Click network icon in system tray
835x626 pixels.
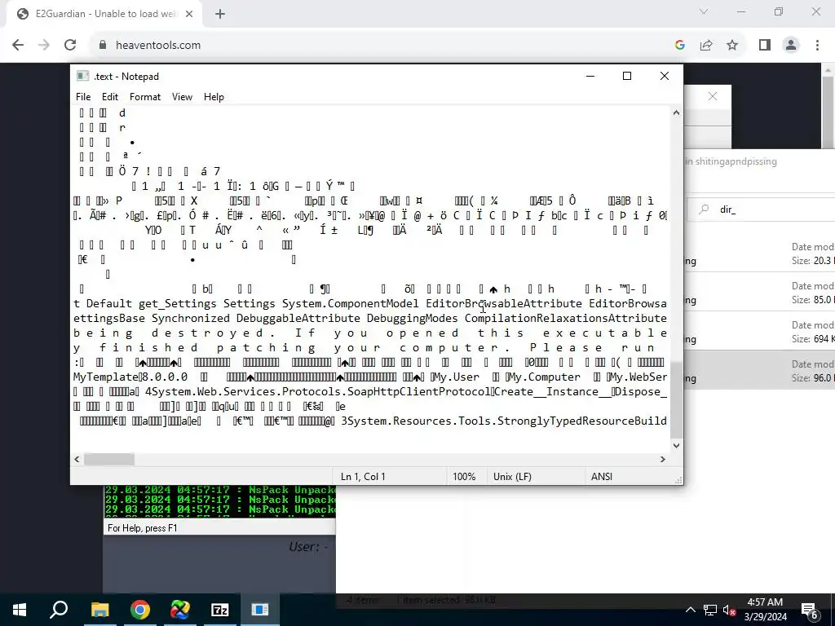click(710, 610)
